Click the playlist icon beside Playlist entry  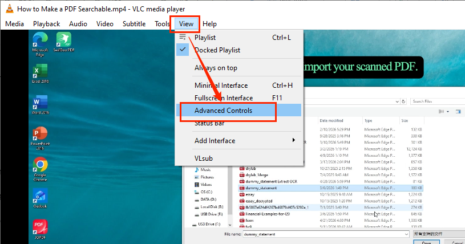tap(183, 37)
